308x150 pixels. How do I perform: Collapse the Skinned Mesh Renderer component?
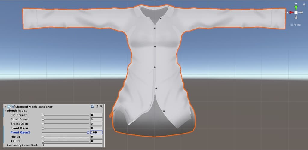coord(5,107)
